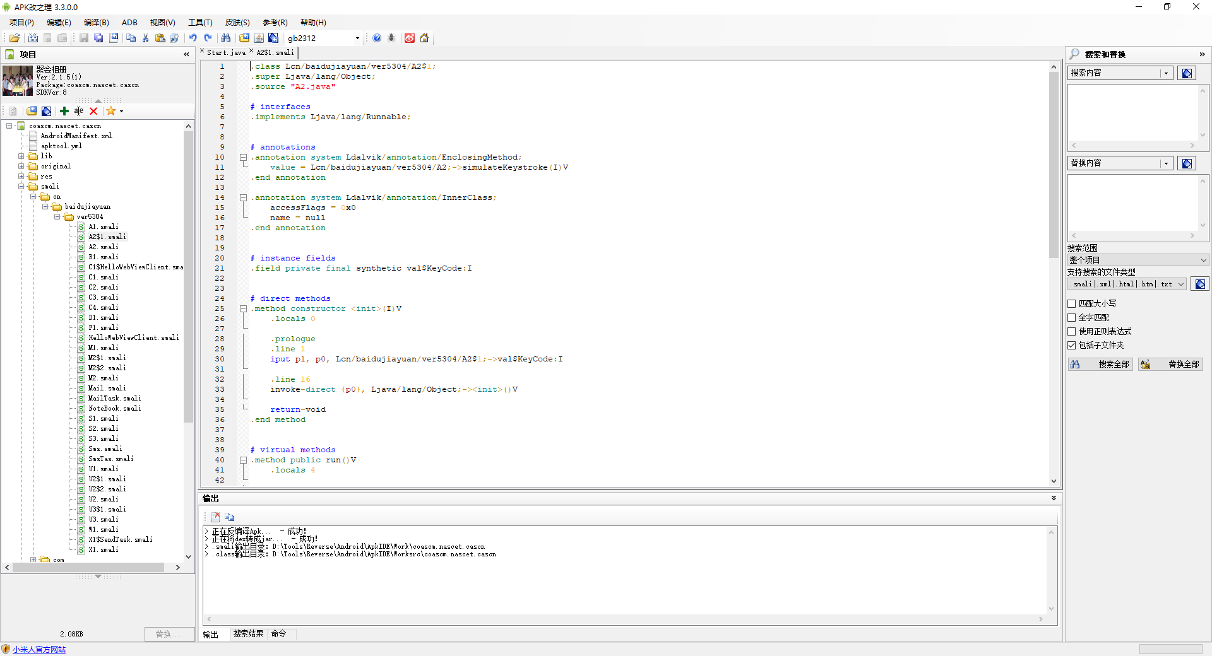Click the rename text-cursor icon in project panel
1212x656 pixels.
point(78,111)
